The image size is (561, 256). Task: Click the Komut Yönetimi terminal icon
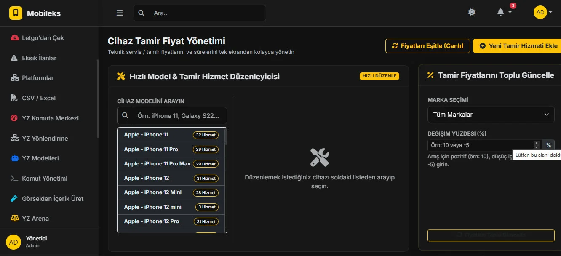coord(15,179)
